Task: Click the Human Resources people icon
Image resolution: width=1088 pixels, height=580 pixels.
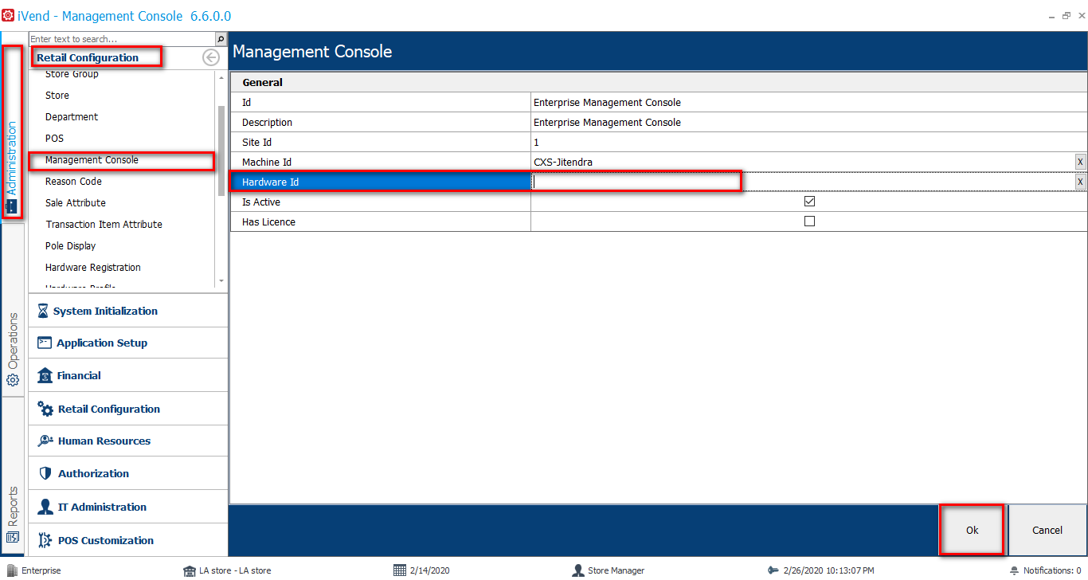Action: 45,441
